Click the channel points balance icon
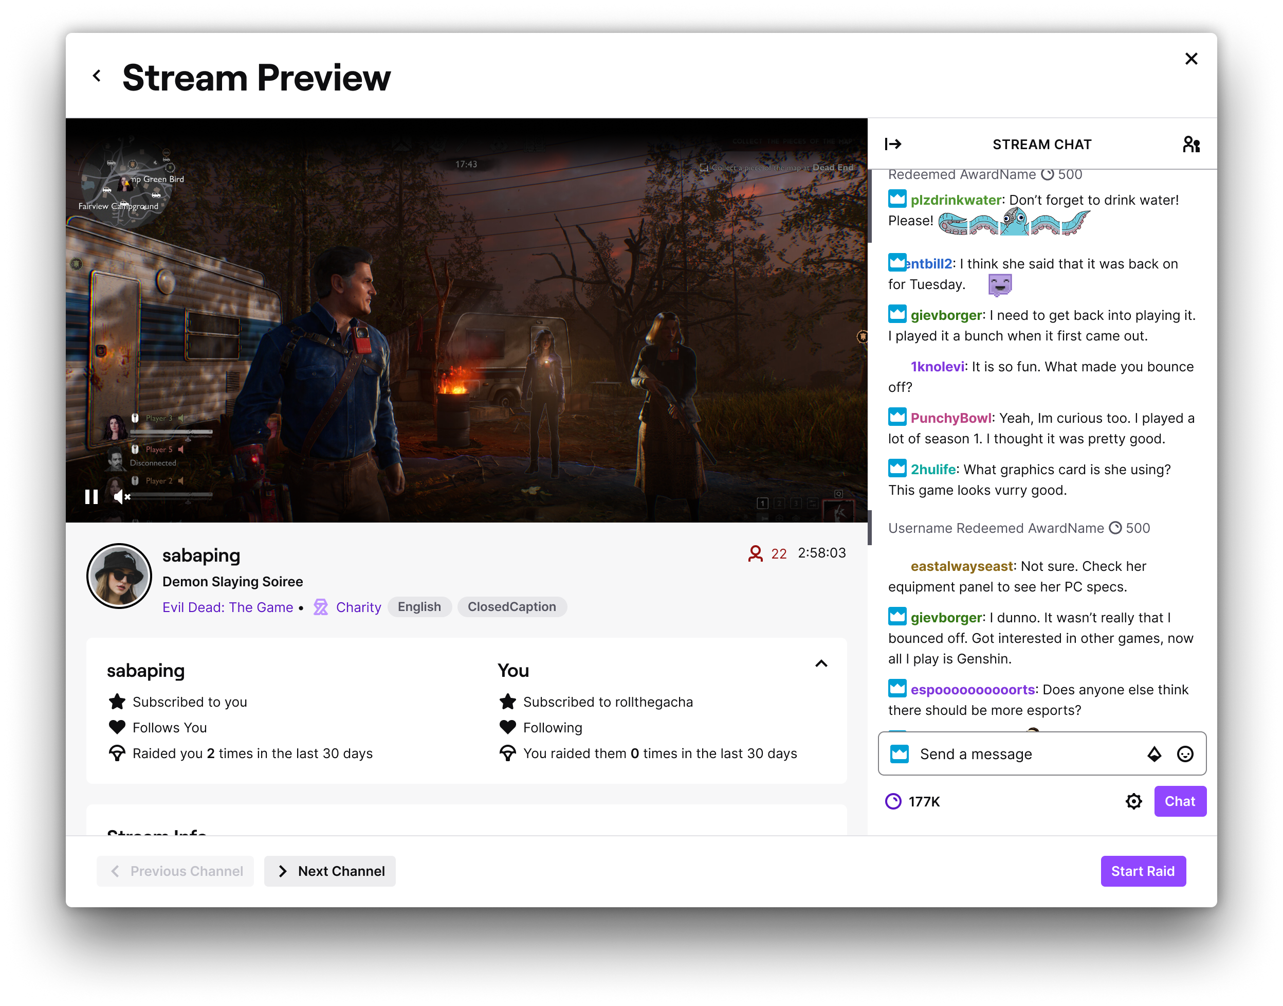The width and height of the screenshot is (1283, 1006). tap(893, 801)
